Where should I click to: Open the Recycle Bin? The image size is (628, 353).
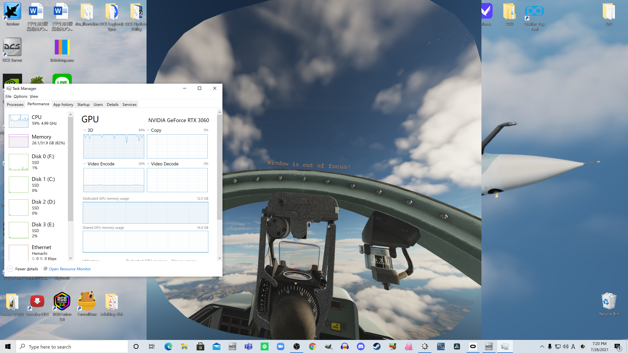[609, 304]
